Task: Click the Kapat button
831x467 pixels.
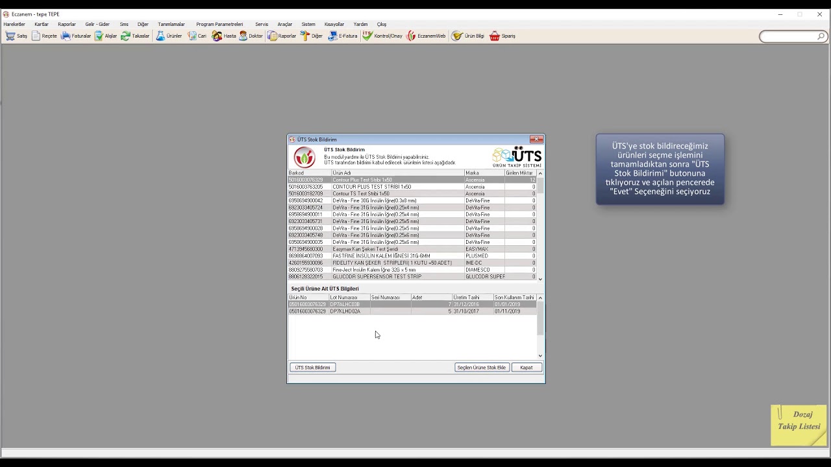Action: point(527,368)
